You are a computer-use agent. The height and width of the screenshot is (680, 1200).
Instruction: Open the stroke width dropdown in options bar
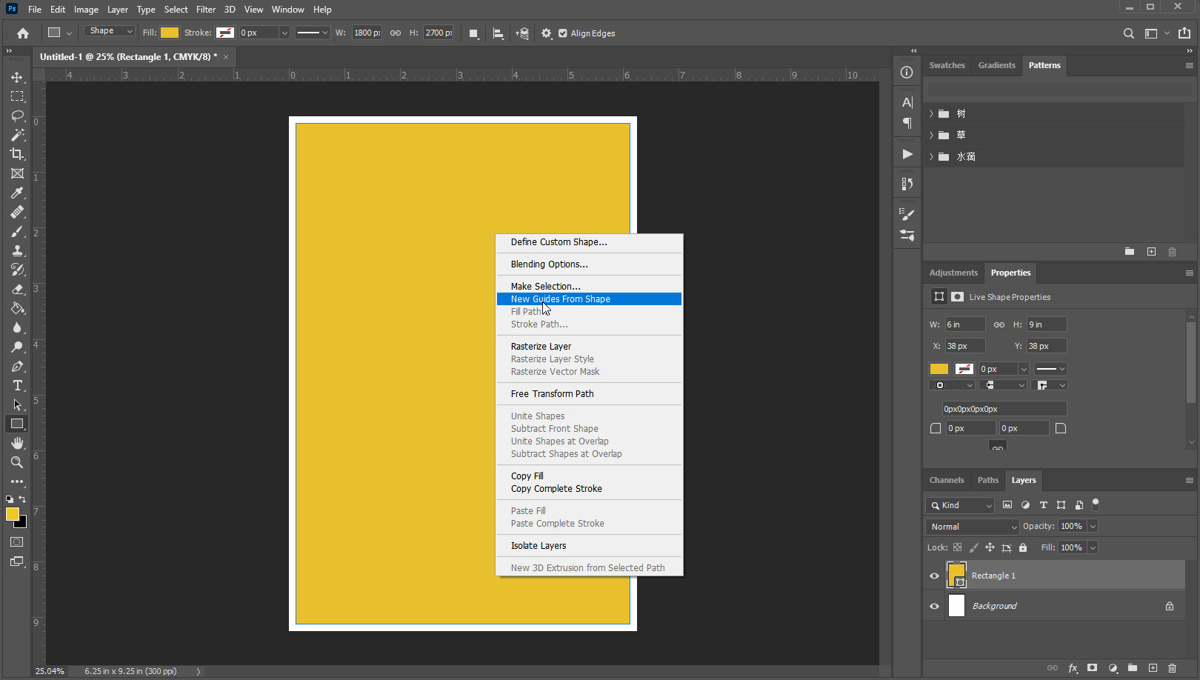[x=284, y=33]
